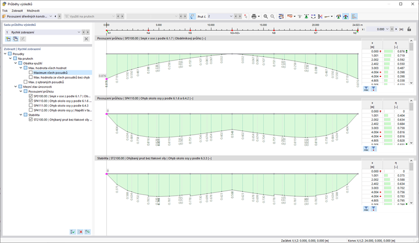Open the 'Využití na prutech' dropdown

tap(114, 16)
